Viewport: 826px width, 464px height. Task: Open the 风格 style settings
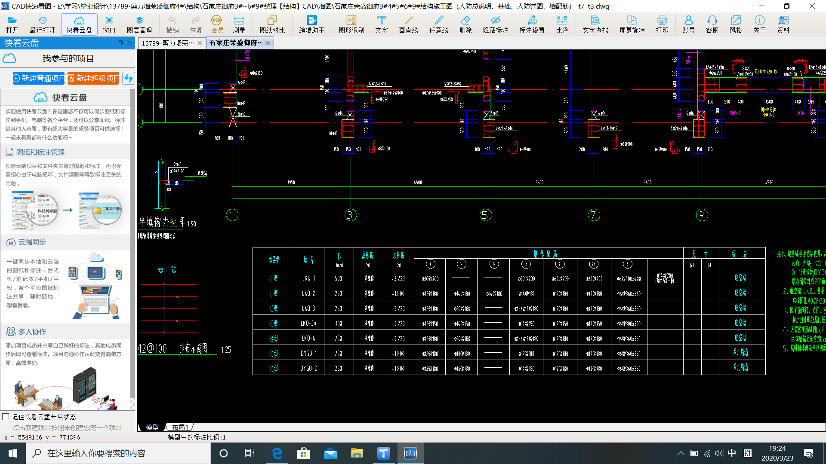pyautogui.click(x=736, y=24)
